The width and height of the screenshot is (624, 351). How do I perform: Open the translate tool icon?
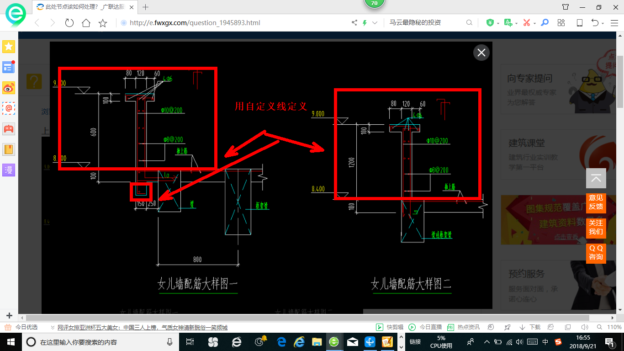[508, 23]
